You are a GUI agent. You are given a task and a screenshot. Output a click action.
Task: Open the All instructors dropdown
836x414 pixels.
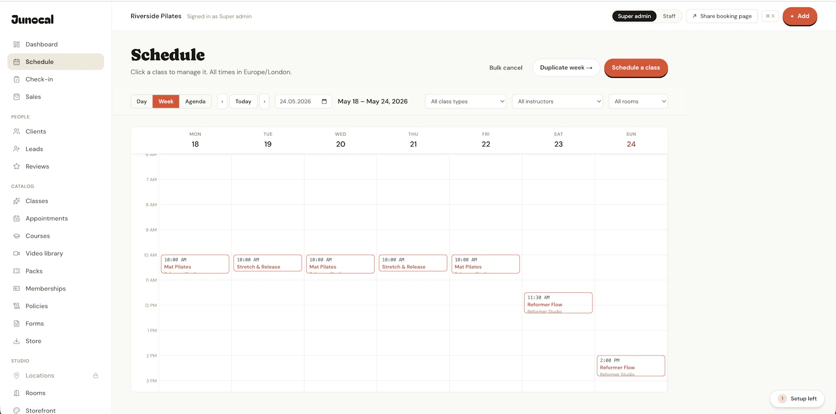[558, 101]
